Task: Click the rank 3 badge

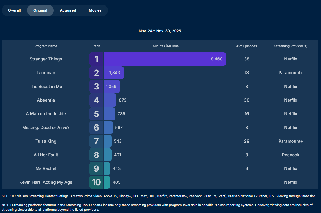Action: [x=97, y=87]
